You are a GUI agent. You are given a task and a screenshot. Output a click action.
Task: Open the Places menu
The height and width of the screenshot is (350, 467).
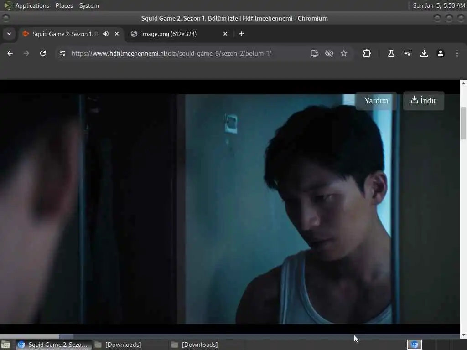click(64, 5)
